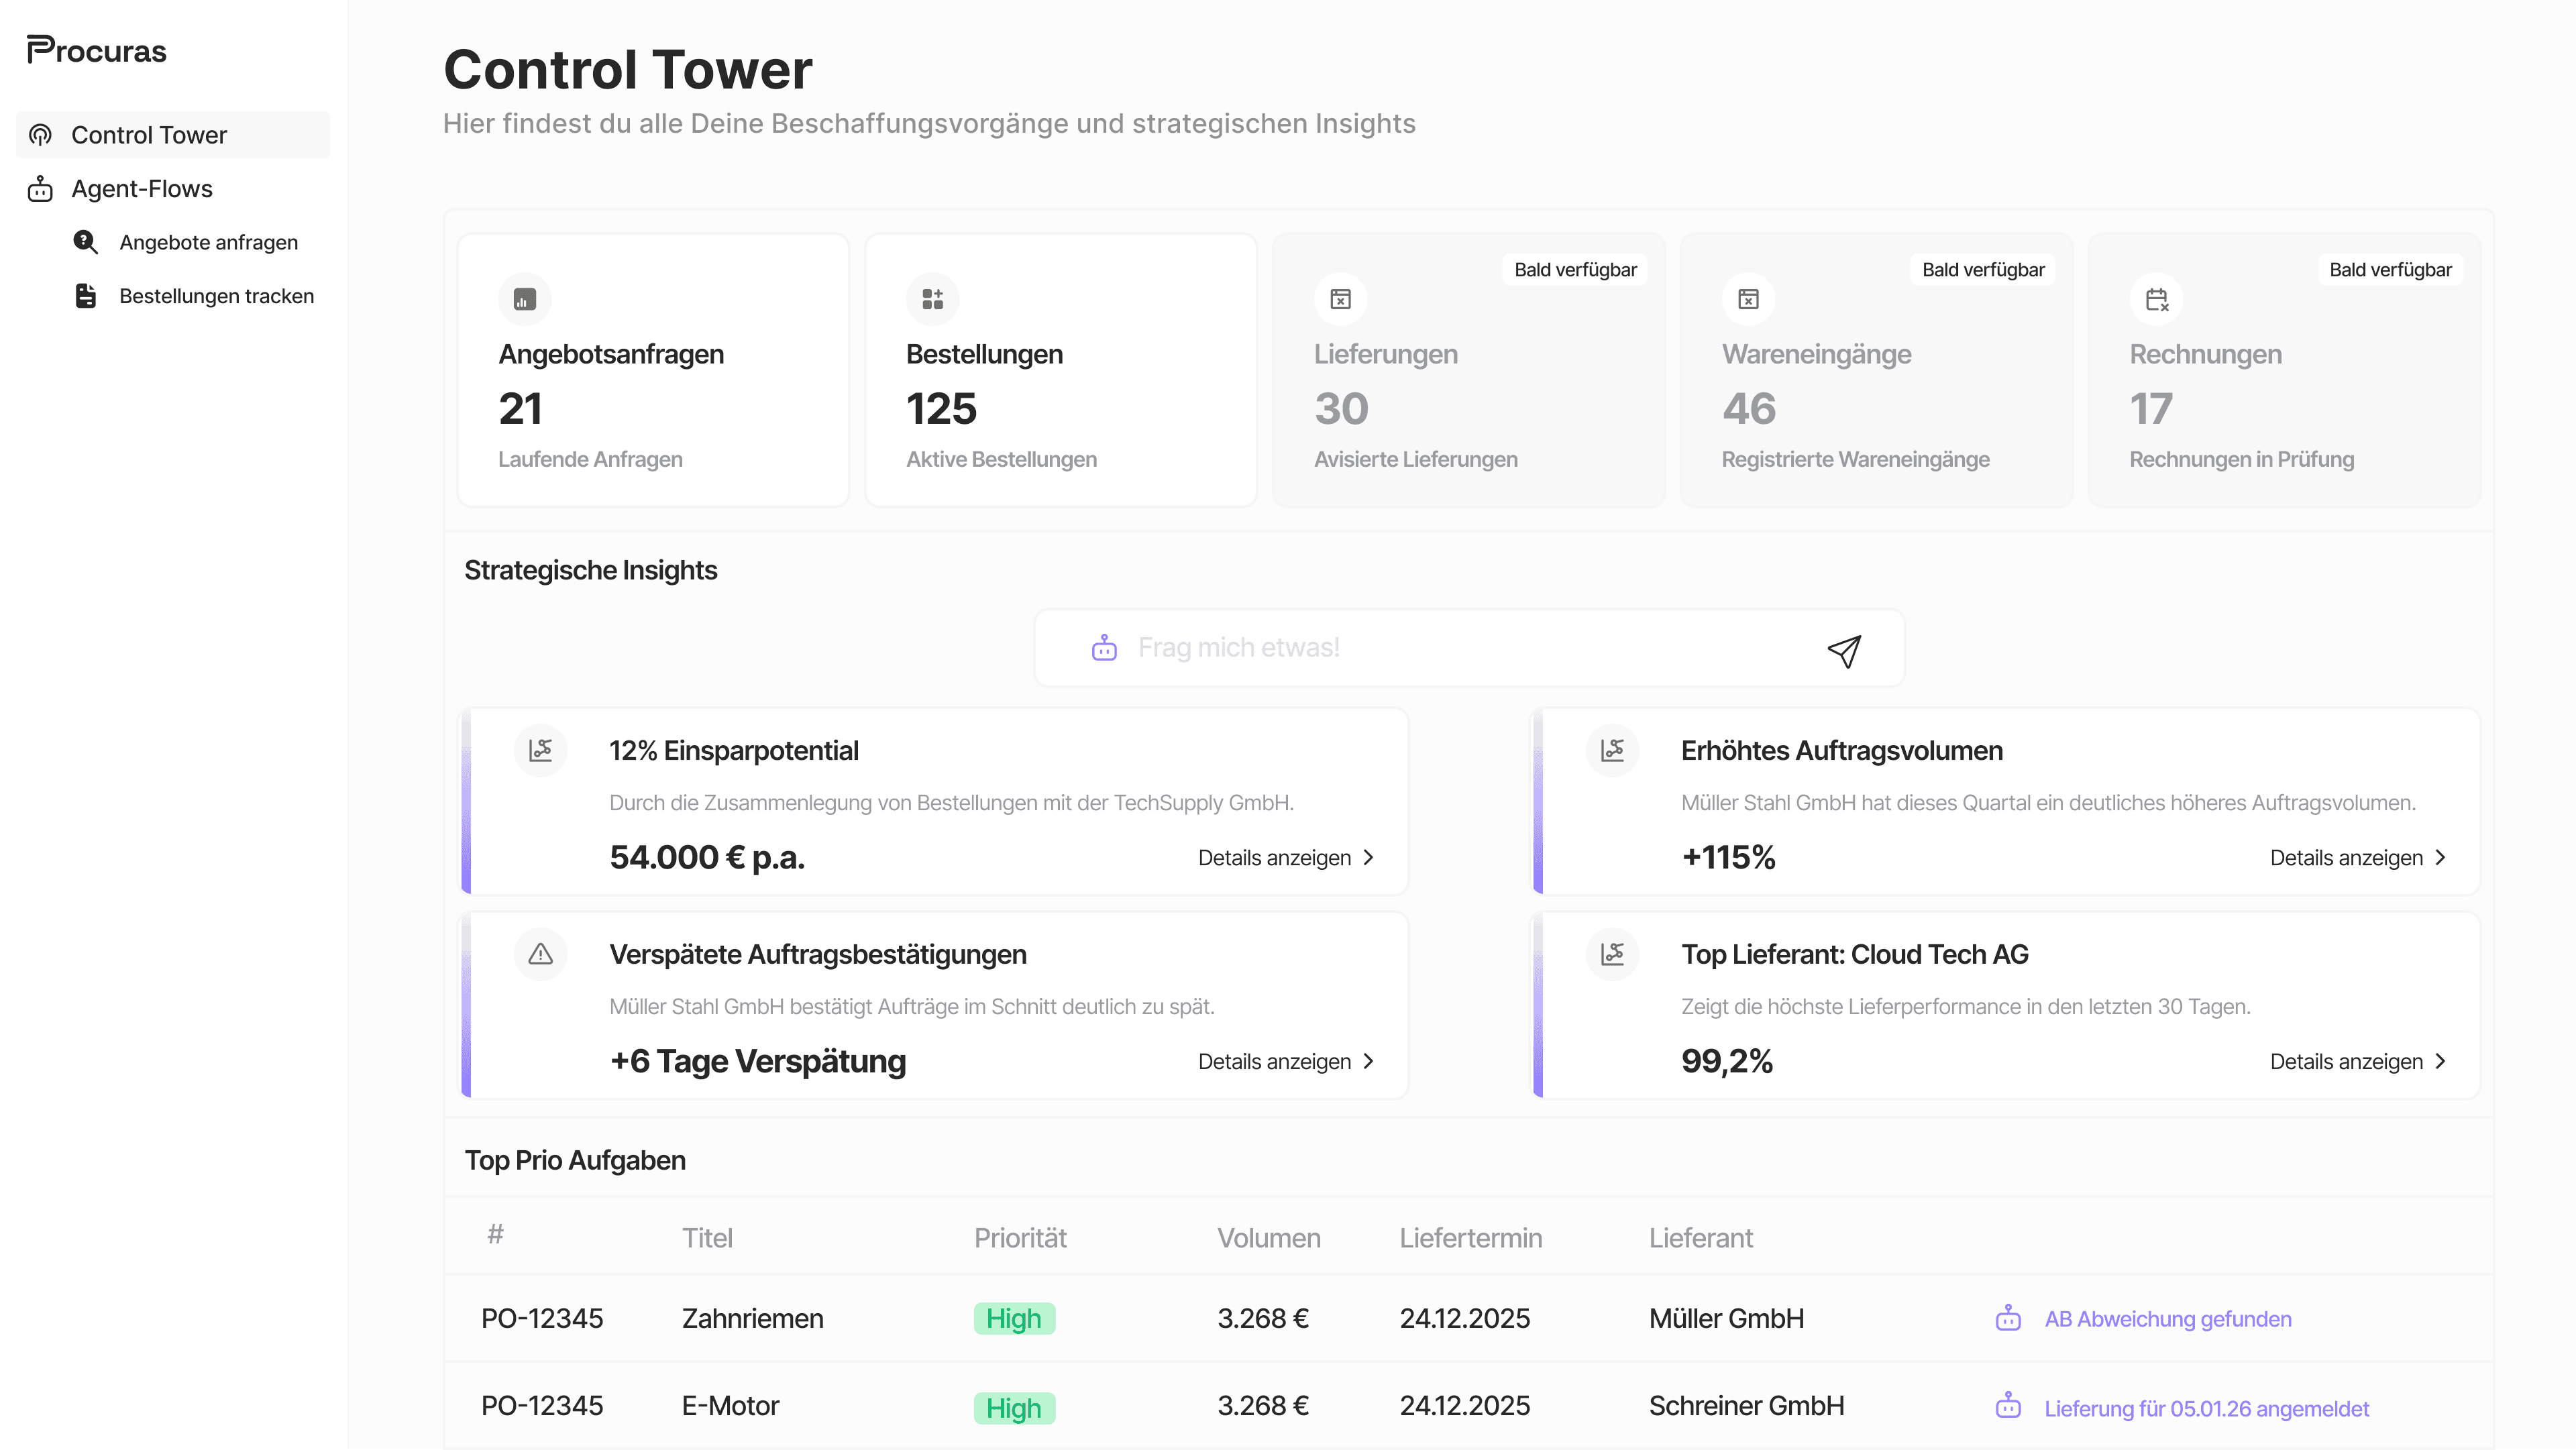Click the analytics icon on 12% Einsparpotential card
This screenshot has width=2576, height=1450.
tap(540, 750)
